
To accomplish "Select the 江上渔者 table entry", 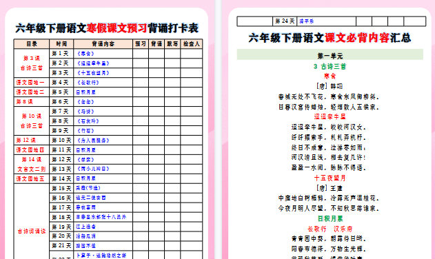I will pyautogui.click(x=85, y=227).
